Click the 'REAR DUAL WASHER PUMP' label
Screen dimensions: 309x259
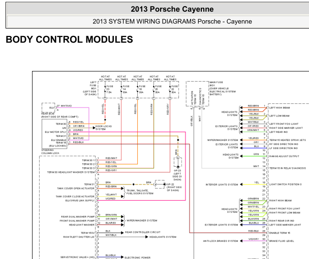tap(78, 216)
